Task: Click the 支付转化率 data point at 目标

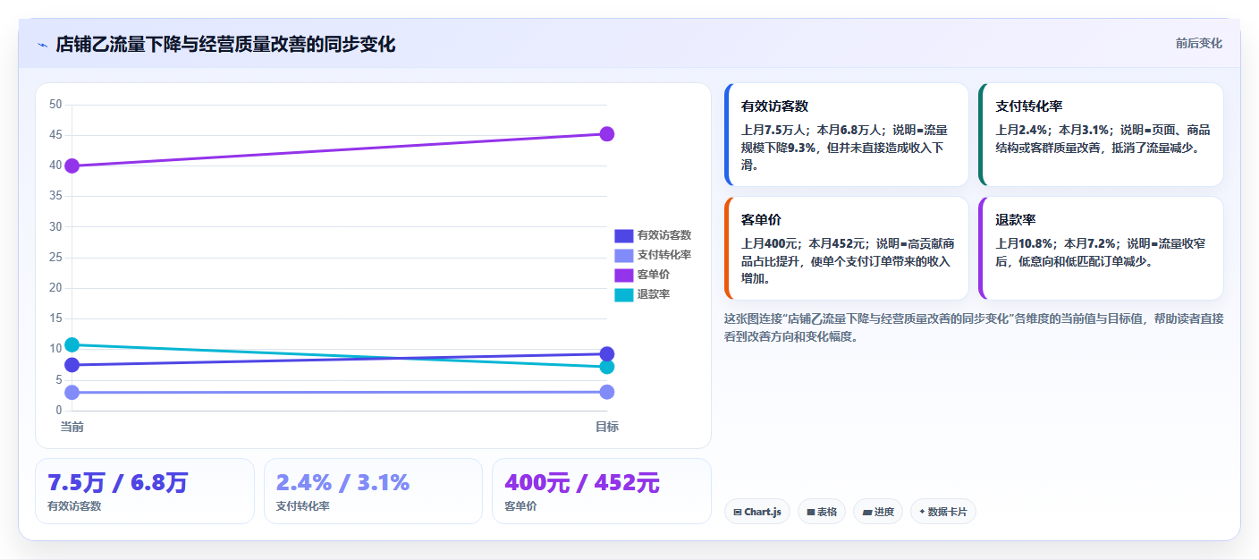Action: point(607,392)
